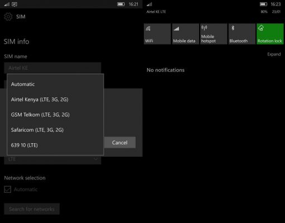Tap the 80% battery percentage text
The width and height of the screenshot is (285, 223).
[264, 12]
